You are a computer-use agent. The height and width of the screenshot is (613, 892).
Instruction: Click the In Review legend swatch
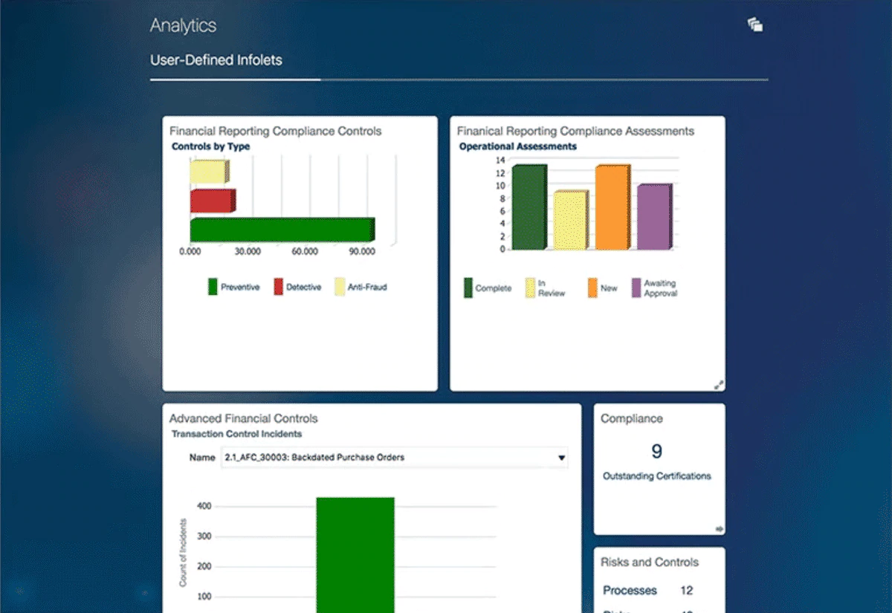click(x=531, y=288)
